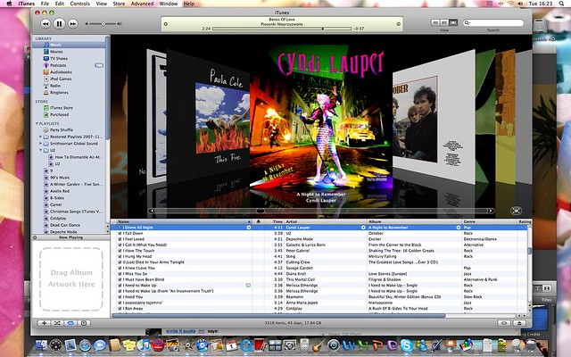
Task: Uncheck the song I Knew I Love You
Action: pyautogui.click(x=120, y=268)
